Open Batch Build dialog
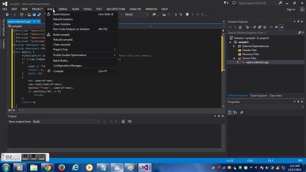The image size is (306, 172). tap(82, 61)
